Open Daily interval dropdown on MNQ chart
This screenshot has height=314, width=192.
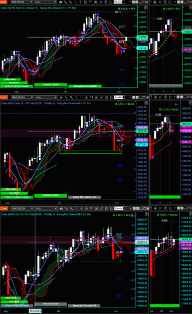pos(46,208)
